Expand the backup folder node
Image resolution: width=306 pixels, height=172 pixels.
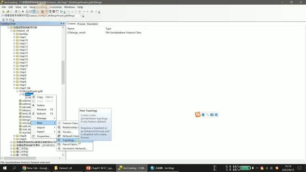tap(14, 34)
